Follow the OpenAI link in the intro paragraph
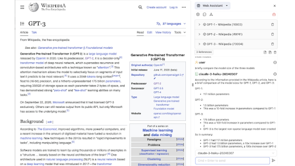Image resolution: width=295 pixels, height=166 pixels. click(41, 58)
